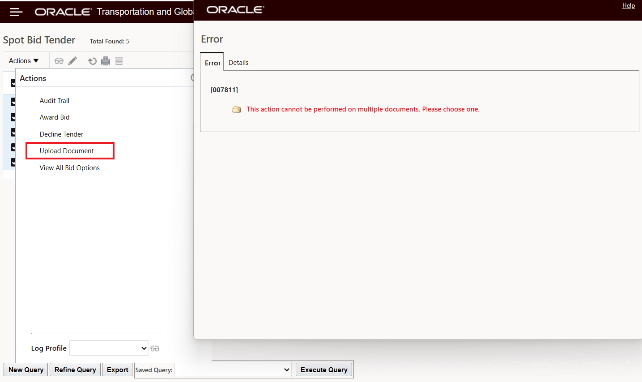Choose Decline Tender from the Actions list

point(61,134)
